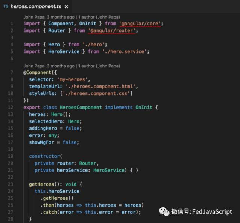The width and height of the screenshot is (240, 223).
Task: Click the @Component decorator on line 7
Action: coord(37,72)
